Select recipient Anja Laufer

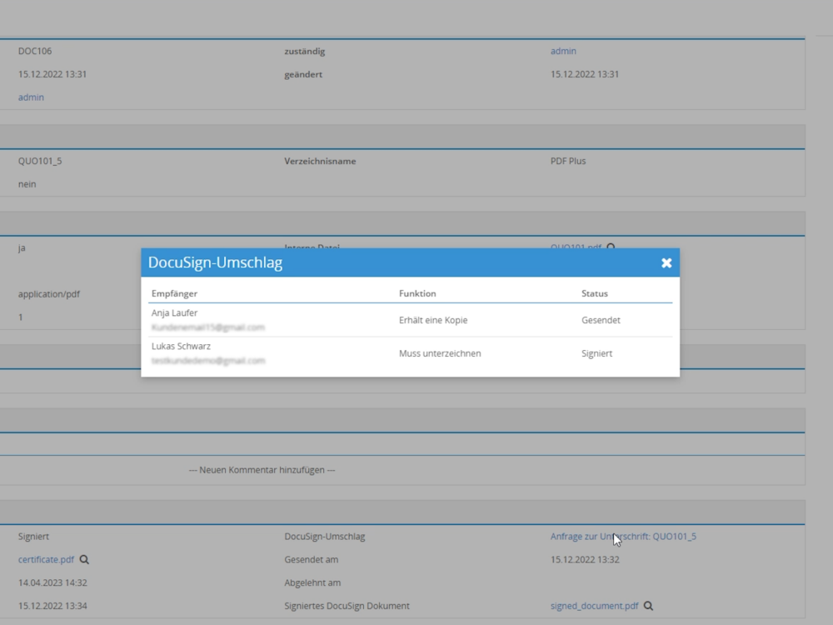pyautogui.click(x=175, y=313)
